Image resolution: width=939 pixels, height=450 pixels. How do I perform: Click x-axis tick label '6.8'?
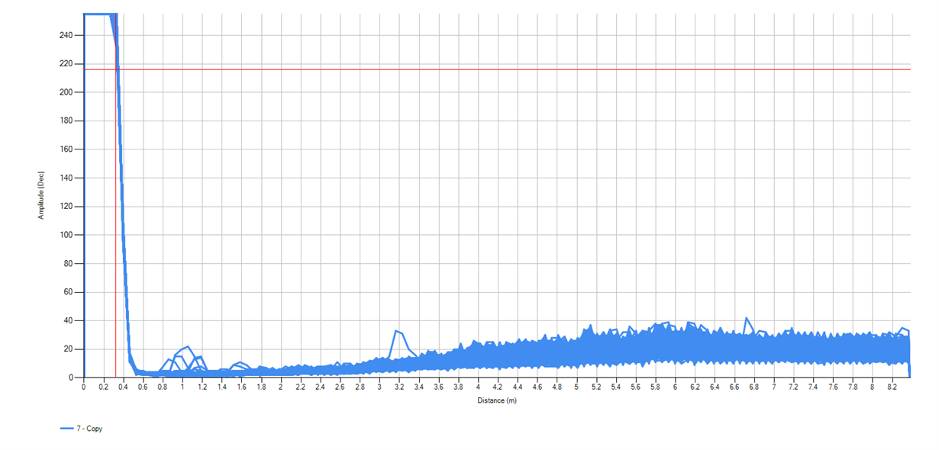click(x=753, y=387)
